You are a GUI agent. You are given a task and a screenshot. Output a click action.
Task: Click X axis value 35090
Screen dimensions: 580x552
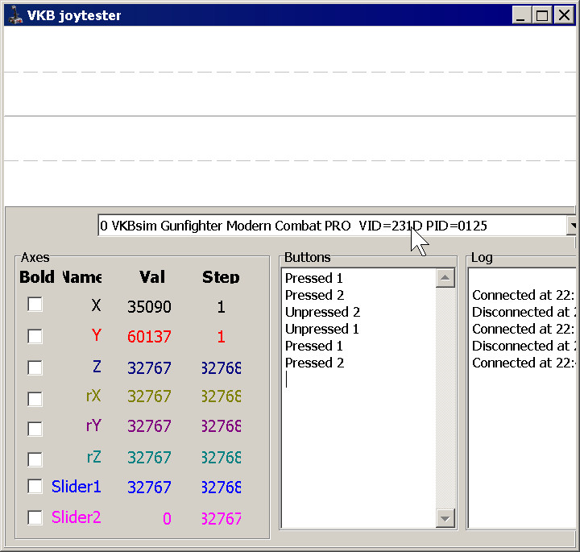(x=149, y=306)
